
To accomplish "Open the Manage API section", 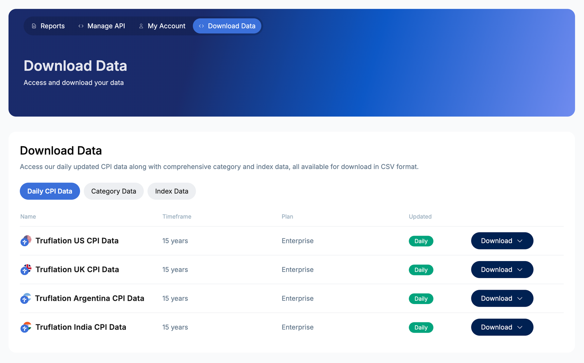I will (106, 26).
